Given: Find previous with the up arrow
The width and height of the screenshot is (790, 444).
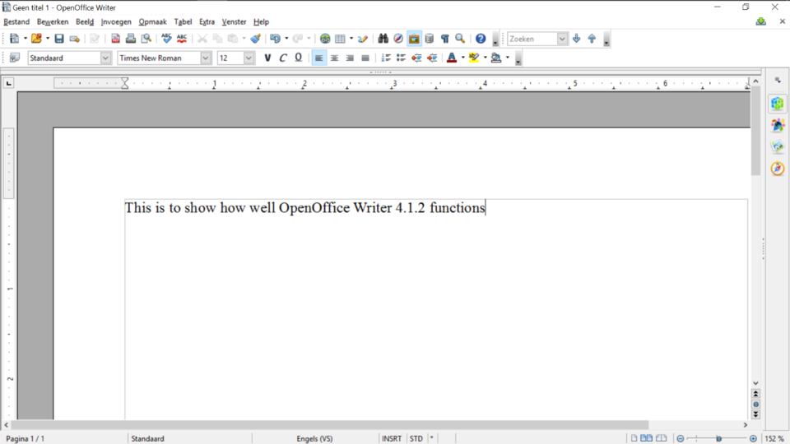Looking at the screenshot, I should [x=592, y=39].
